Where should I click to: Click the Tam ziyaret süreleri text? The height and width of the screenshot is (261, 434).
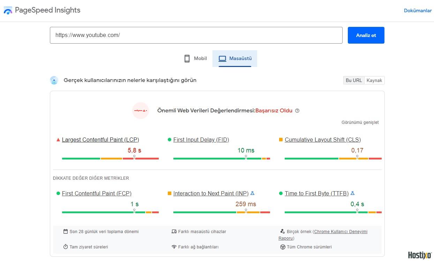pos(89,247)
